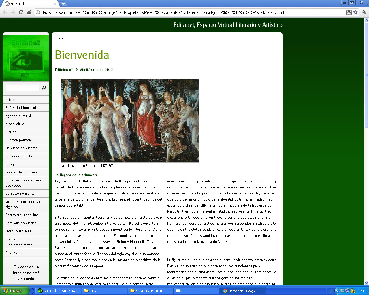This screenshot has height=295, width=369.
Task: Close the Bienvenida tab
Action: pos(55,4)
